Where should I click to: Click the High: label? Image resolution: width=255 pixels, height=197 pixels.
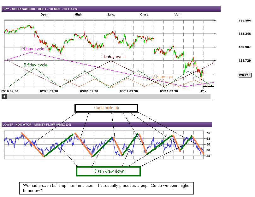[79, 15]
